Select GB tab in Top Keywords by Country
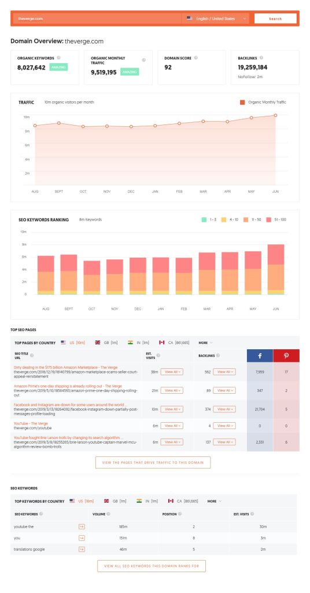Screen dimensions: 310x593 (x=115, y=501)
